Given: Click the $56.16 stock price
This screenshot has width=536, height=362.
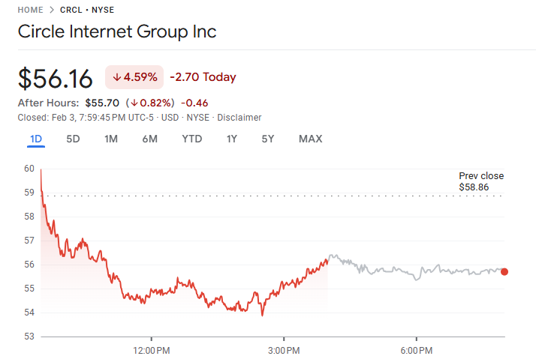Looking at the screenshot, I should pyautogui.click(x=56, y=78).
